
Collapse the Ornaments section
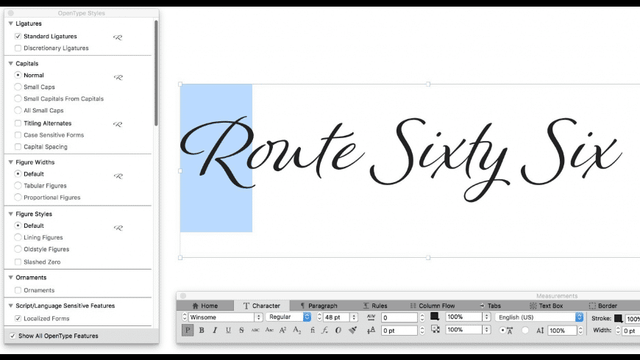11,278
